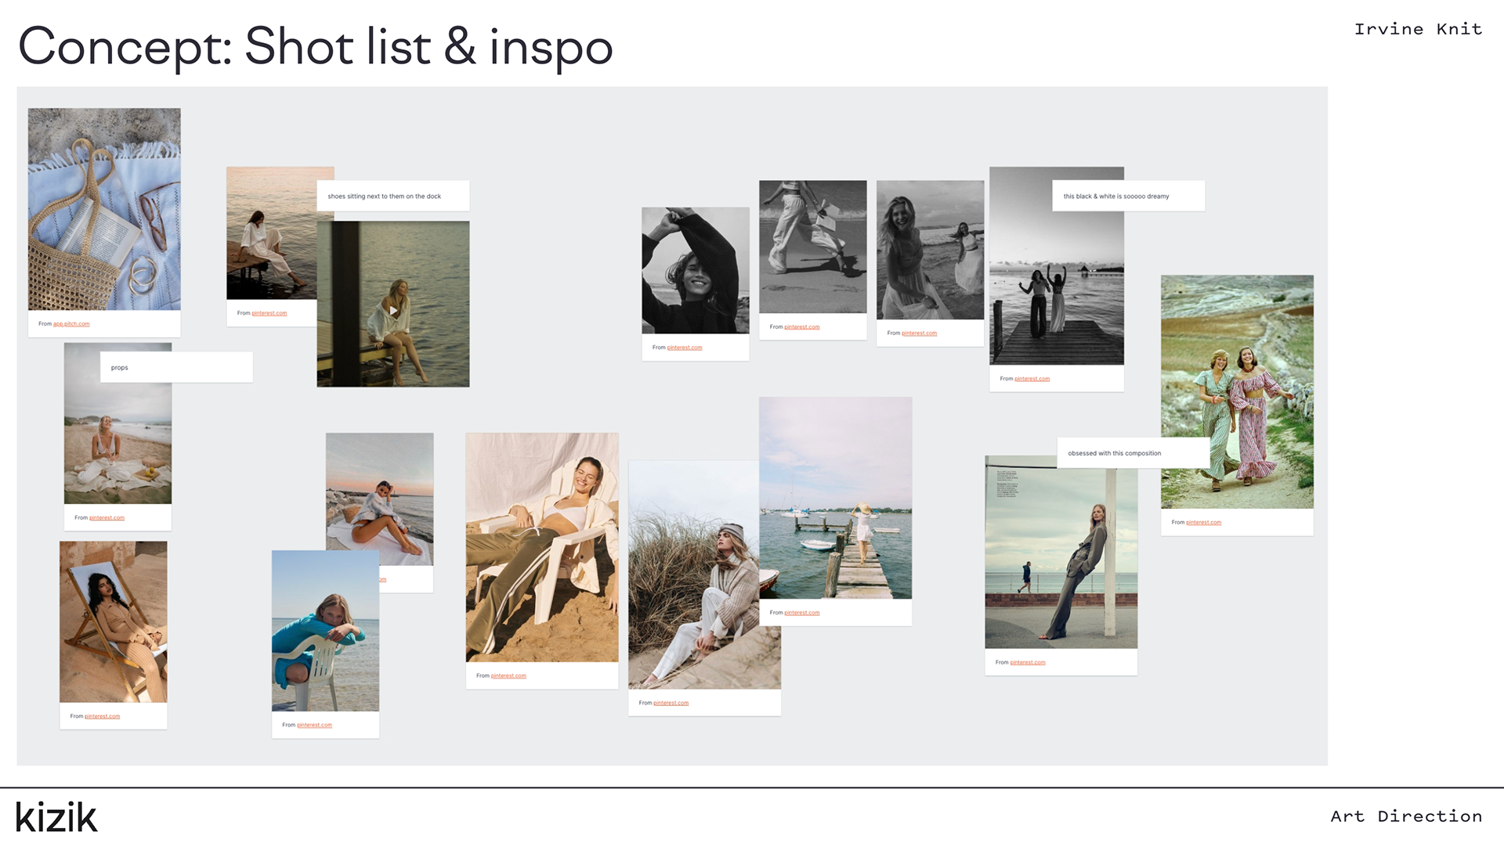
Task: Play the video of woman on dock
Action: [x=393, y=311]
